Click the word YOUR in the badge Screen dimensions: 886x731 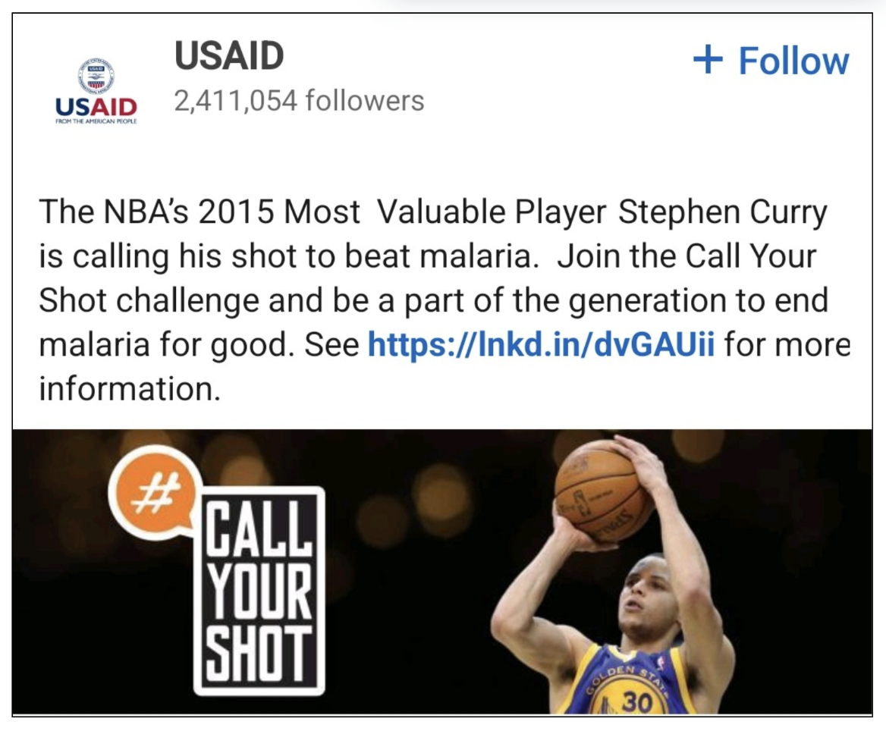pos(259,591)
